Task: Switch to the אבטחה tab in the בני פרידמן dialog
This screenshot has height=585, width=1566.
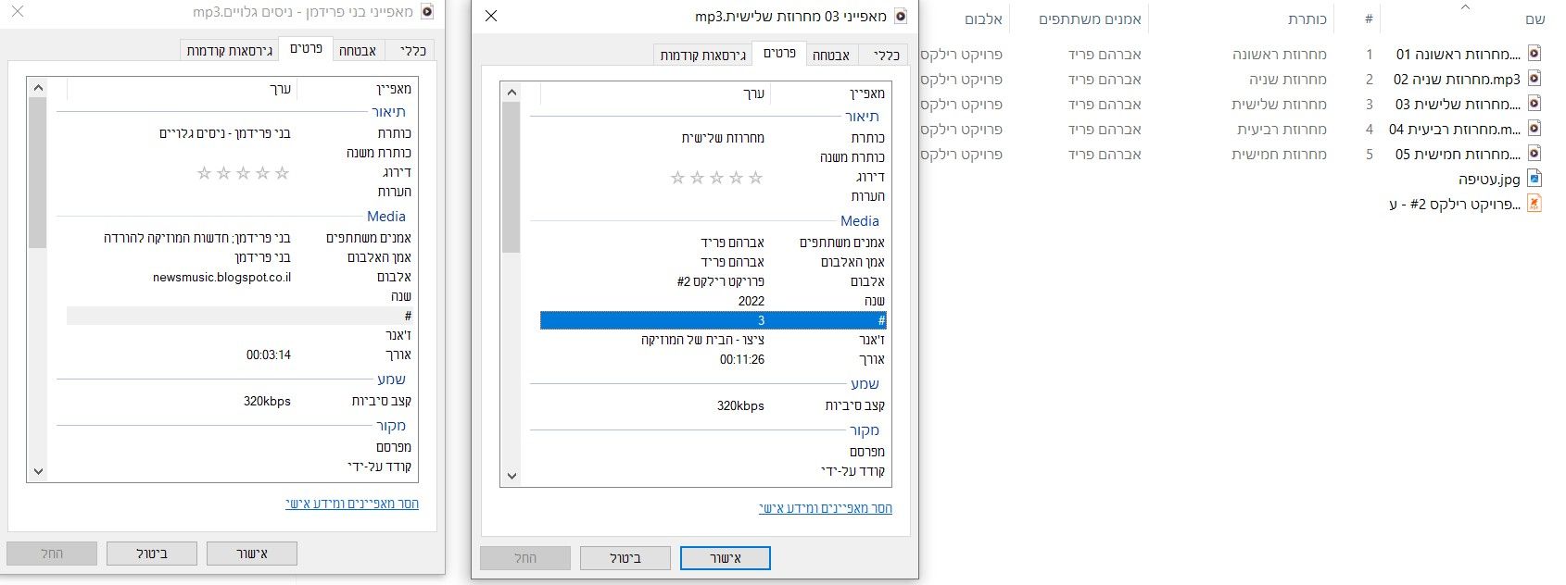Action: tap(357, 50)
